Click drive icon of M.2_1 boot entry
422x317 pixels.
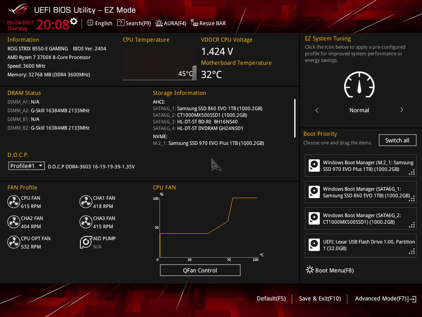(314, 166)
